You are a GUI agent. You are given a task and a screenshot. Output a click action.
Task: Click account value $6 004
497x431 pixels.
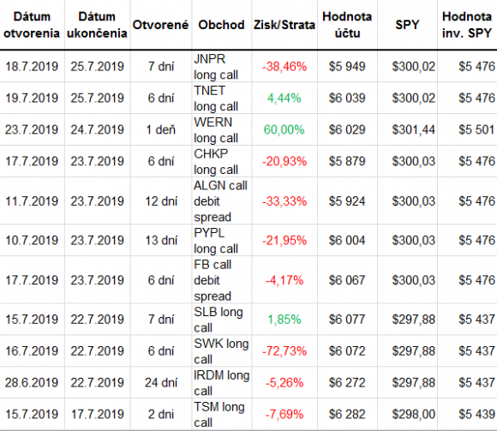pyautogui.click(x=347, y=241)
